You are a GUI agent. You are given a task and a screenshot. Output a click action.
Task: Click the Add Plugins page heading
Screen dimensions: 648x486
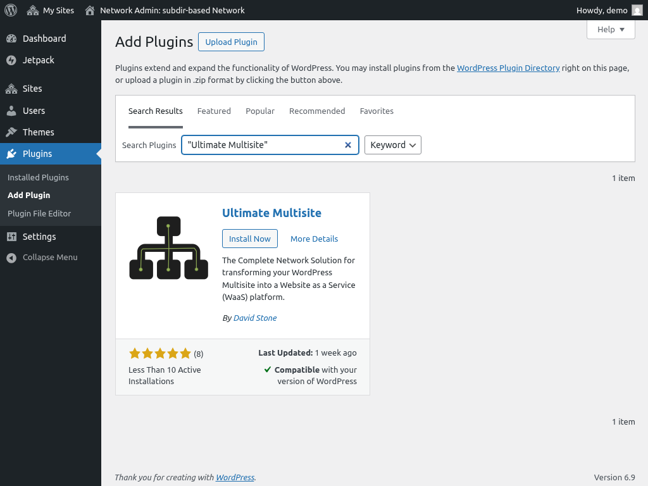click(x=154, y=42)
